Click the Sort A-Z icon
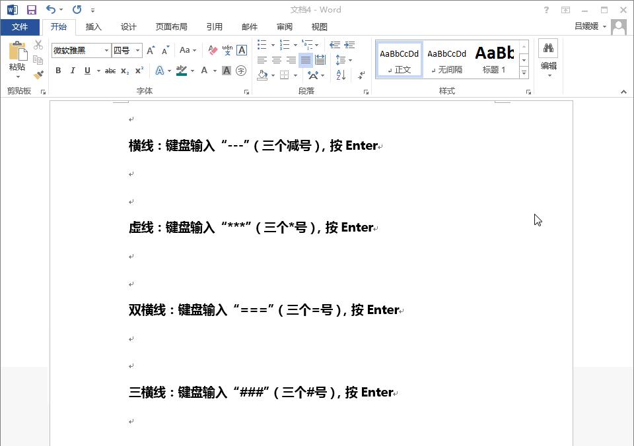 click(341, 75)
